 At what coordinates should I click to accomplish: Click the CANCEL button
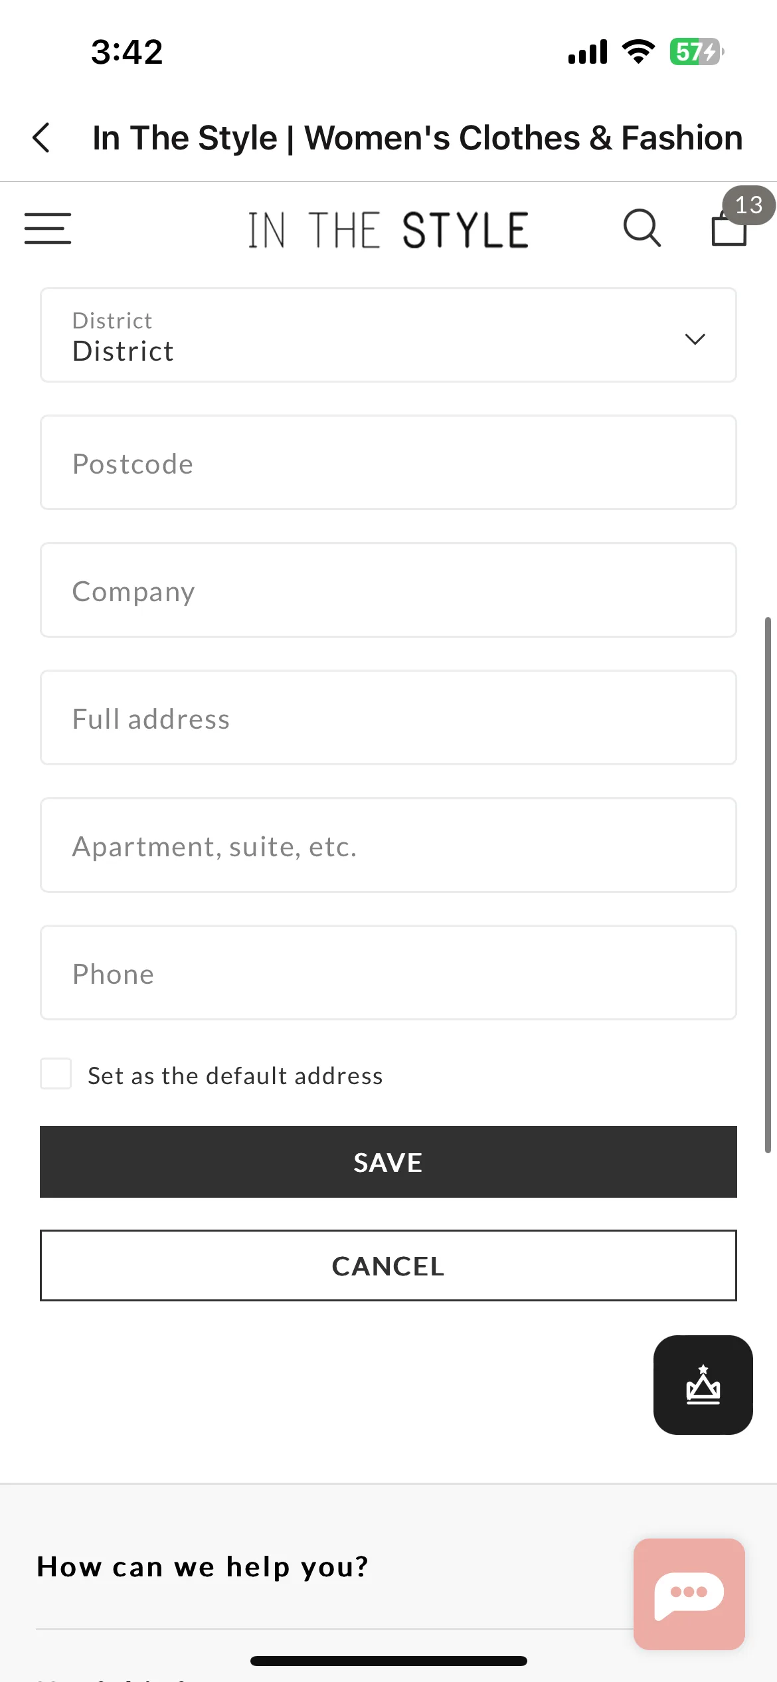click(388, 1265)
